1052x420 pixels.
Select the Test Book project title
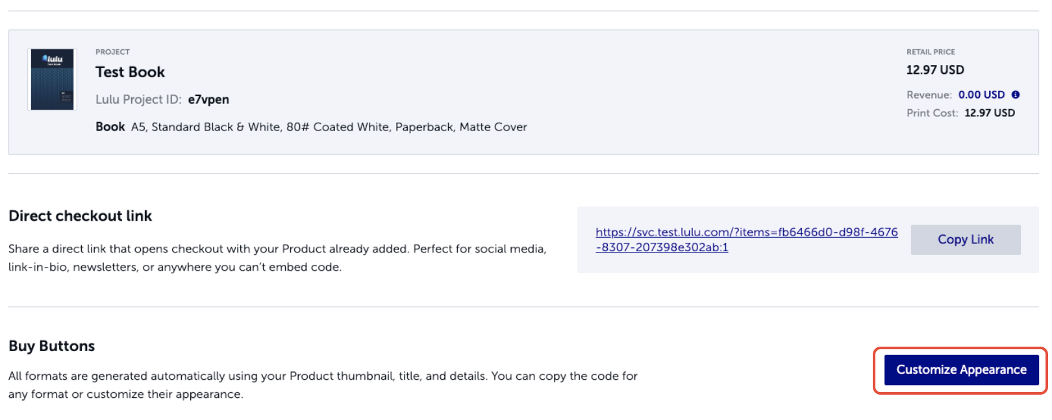[130, 72]
